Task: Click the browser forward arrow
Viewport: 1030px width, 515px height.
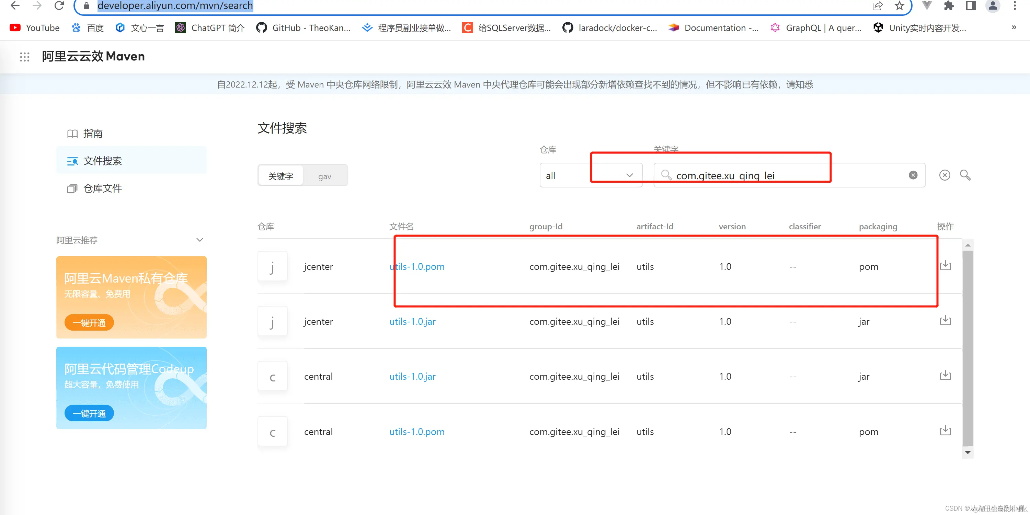Action: pos(37,5)
